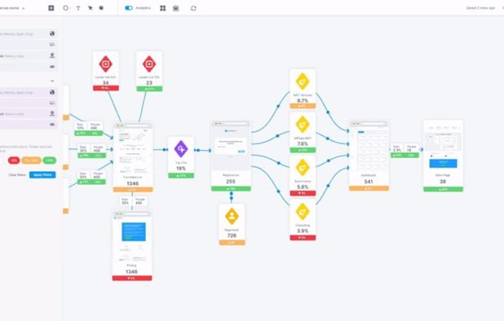Toggle the red indicator pill filter
Image resolution: width=504 pixels, height=321 pixels.
(14, 160)
